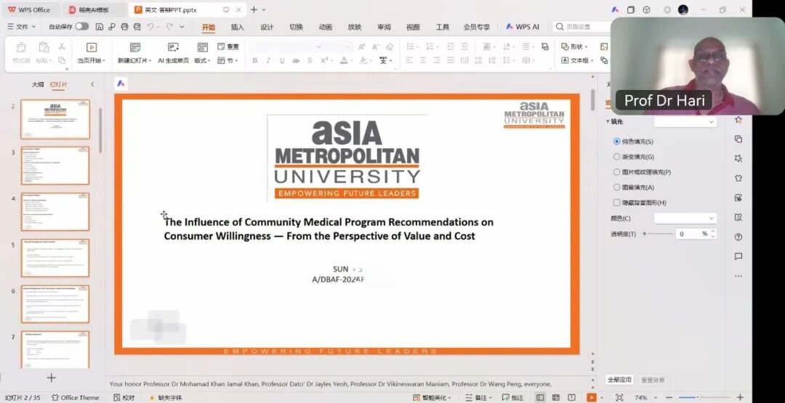Open the 节 section dropdown

point(228,60)
